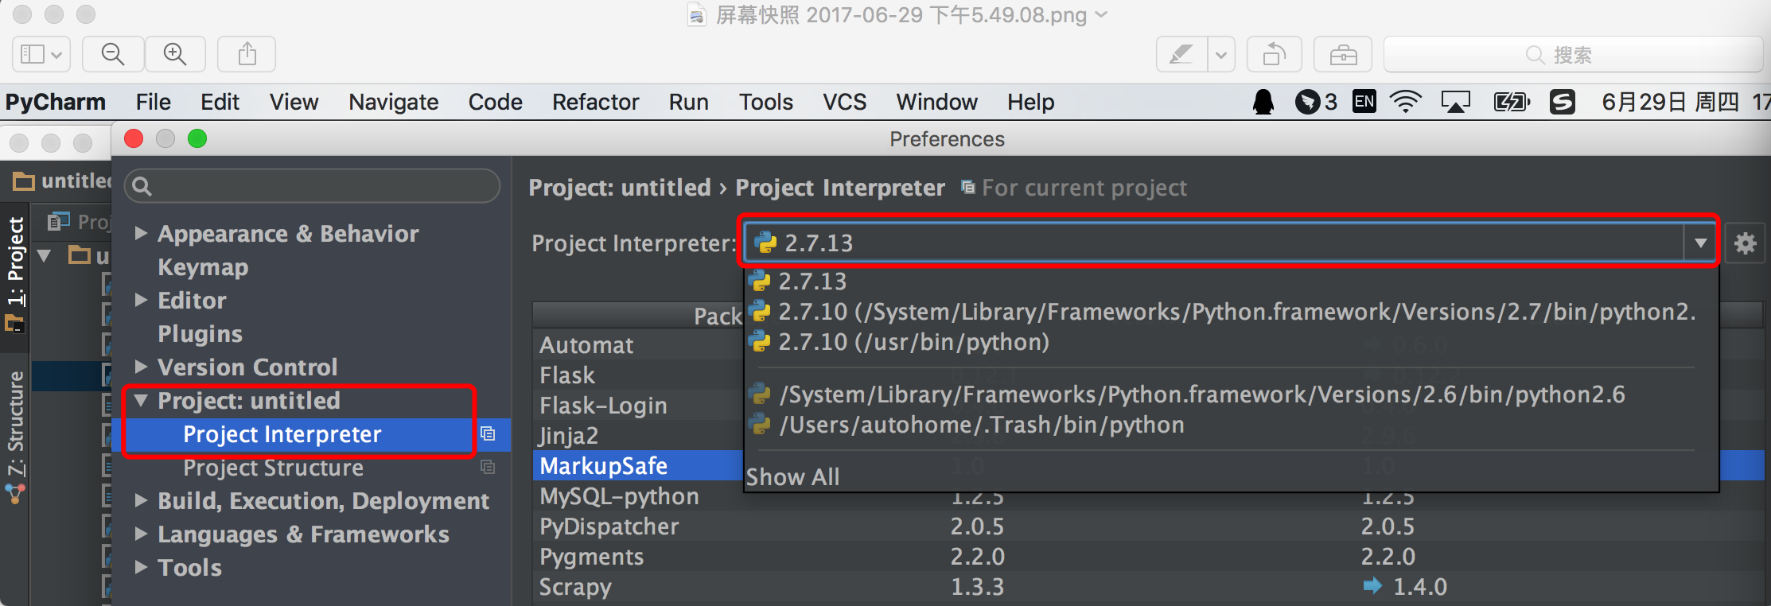Click the battery status icon
The image size is (1771, 606).
coord(1512,102)
